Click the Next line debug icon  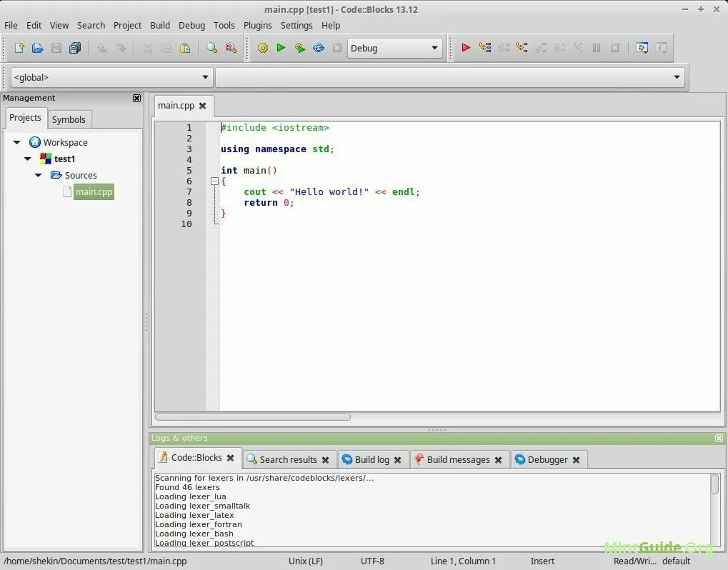(503, 47)
